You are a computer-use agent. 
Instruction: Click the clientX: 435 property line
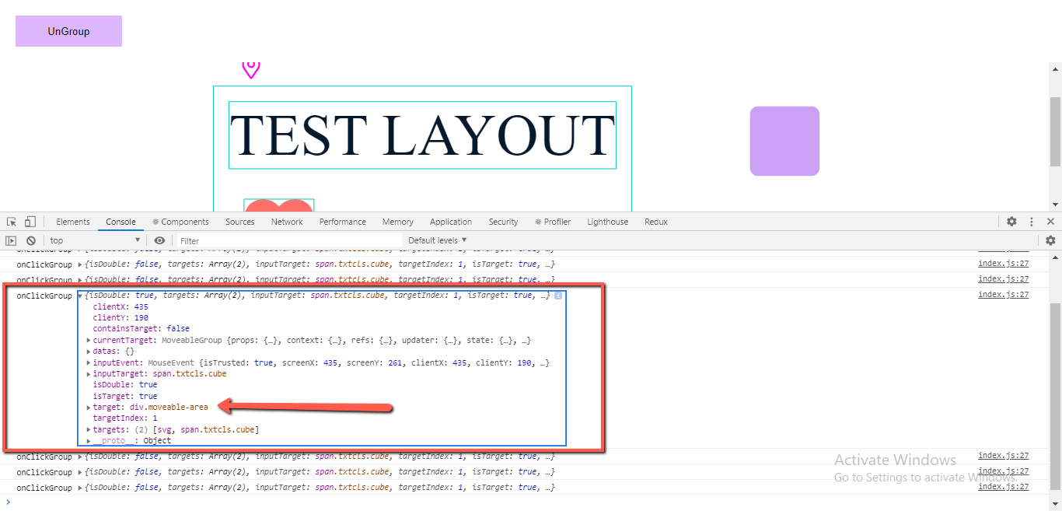coord(121,307)
